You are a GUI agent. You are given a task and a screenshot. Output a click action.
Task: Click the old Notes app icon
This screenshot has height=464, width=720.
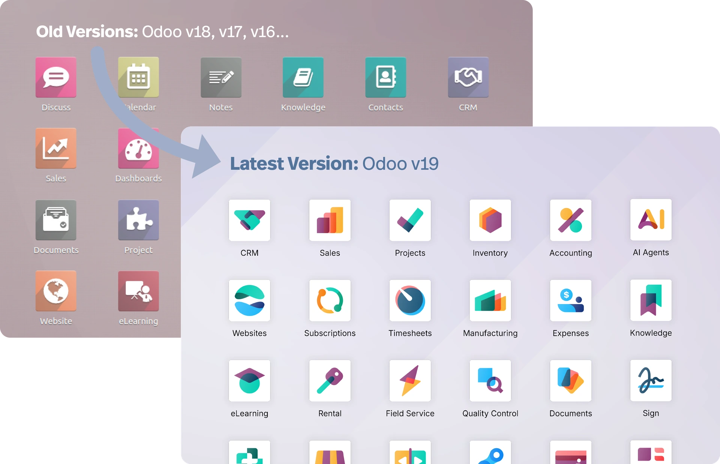click(x=221, y=77)
